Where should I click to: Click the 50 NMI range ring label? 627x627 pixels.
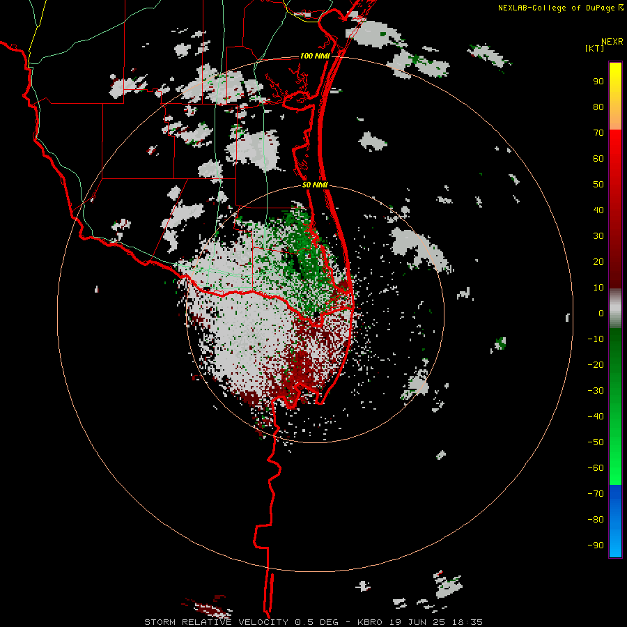(315, 185)
